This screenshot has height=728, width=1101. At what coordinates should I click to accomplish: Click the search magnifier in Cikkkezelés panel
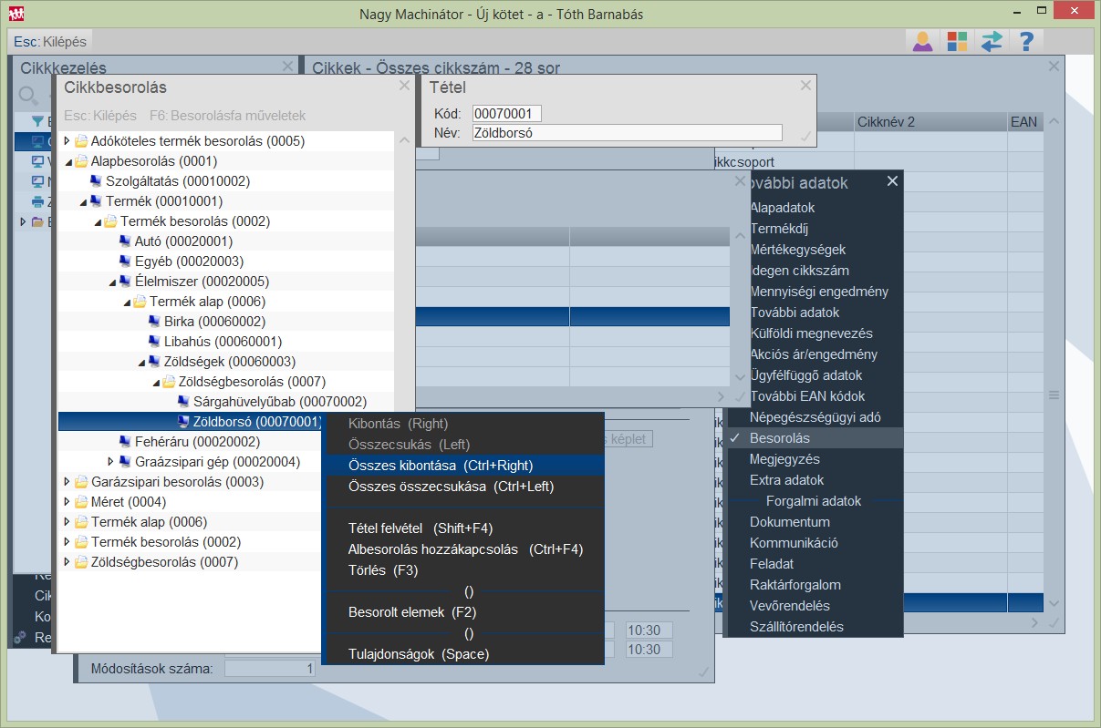tap(28, 95)
